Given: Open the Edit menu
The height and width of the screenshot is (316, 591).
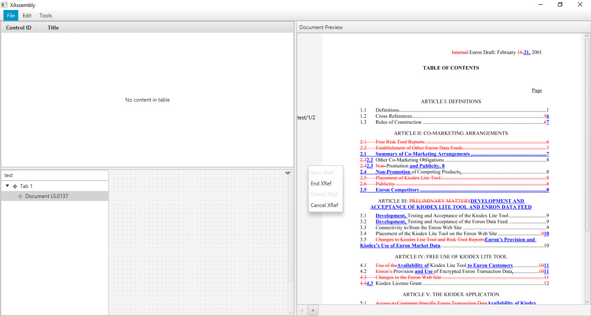Looking at the screenshot, I should point(27,16).
